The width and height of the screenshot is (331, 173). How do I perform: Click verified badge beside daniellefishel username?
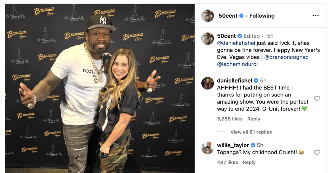[256, 80]
